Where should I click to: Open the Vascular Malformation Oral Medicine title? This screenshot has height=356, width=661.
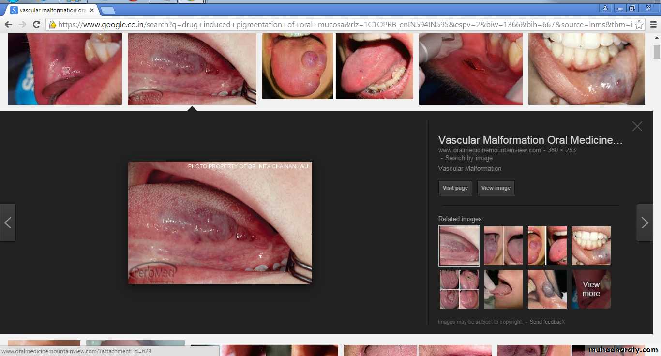tap(530, 140)
